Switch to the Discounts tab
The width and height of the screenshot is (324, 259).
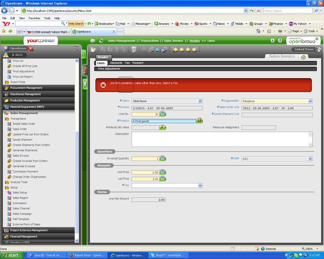coord(116,63)
